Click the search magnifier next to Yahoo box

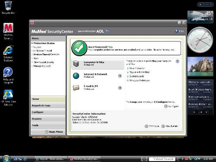tap(178, 159)
